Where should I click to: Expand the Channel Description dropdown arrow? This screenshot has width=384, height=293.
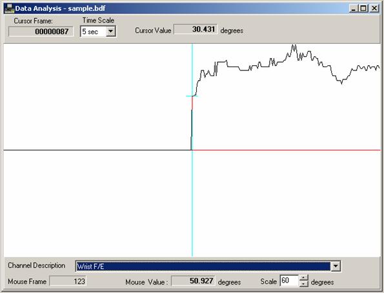(336, 266)
